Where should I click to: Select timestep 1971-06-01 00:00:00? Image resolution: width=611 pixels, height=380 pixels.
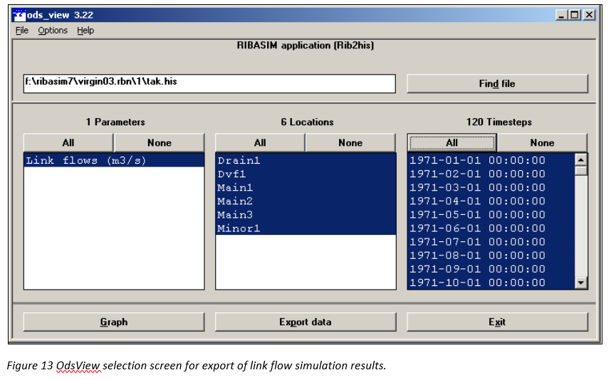pyautogui.click(x=491, y=228)
